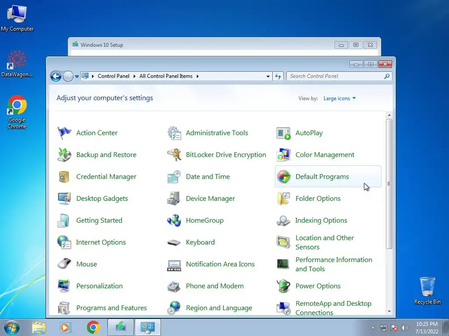Open Power Options battery icon
449x336 pixels.
tap(284, 286)
